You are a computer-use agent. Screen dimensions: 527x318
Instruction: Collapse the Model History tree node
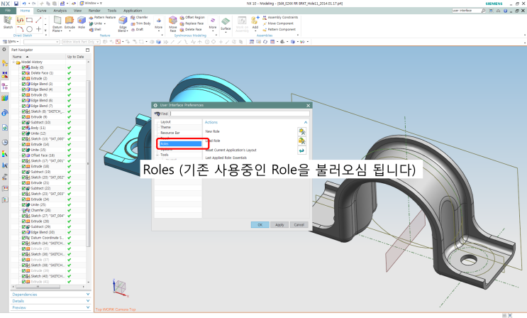tap(13, 62)
